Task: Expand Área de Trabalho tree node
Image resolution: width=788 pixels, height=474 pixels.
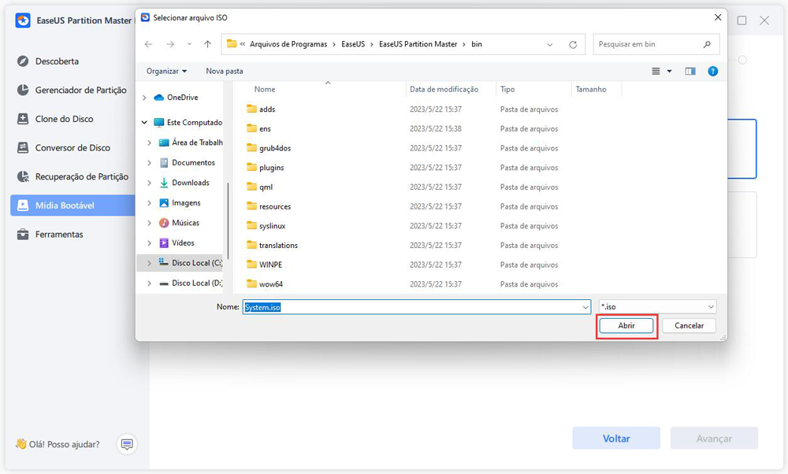Action: coord(149,143)
